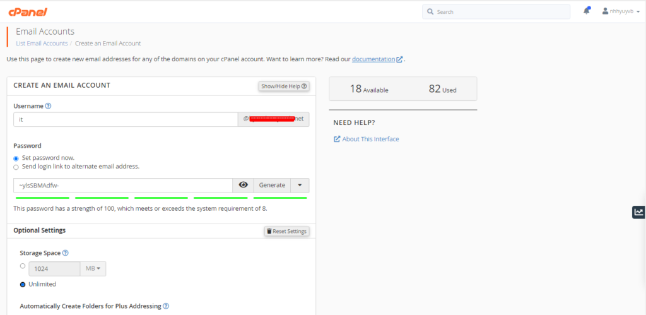Click into the top Search field
Image resolution: width=646 pixels, height=315 pixels.
pos(498,11)
